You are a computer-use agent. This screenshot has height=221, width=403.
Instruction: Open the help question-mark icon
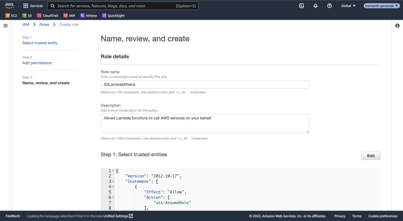pos(330,6)
